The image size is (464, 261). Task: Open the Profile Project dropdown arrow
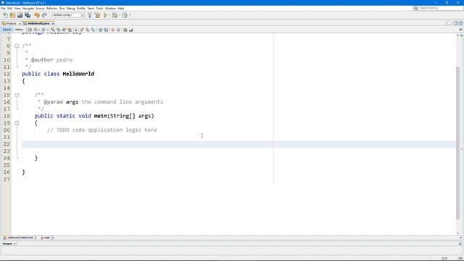pos(130,15)
